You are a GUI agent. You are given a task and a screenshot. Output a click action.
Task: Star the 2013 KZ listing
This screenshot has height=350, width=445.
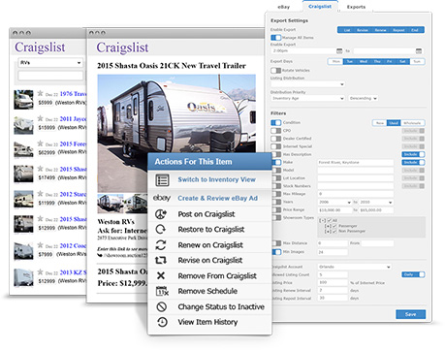point(40,271)
